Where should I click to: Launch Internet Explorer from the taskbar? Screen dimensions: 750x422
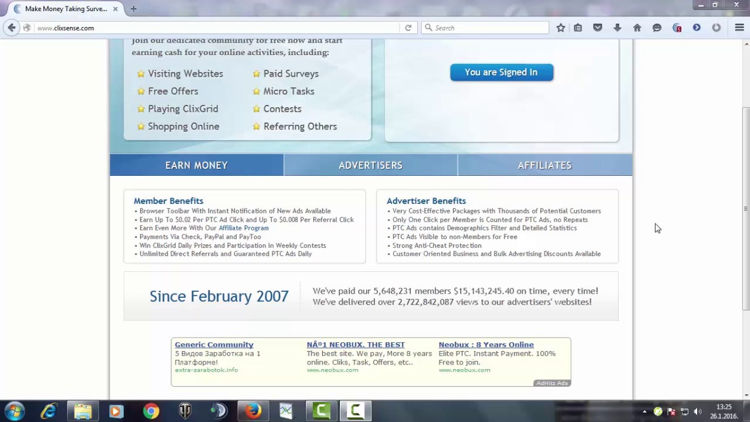click(49, 411)
